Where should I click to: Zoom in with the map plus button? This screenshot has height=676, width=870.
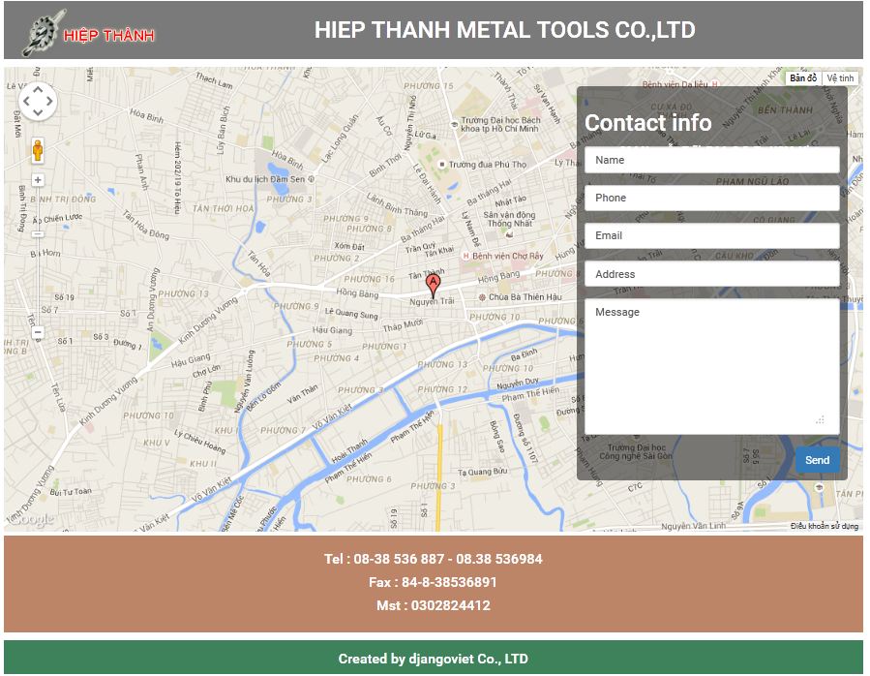click(x=38, y=180)
